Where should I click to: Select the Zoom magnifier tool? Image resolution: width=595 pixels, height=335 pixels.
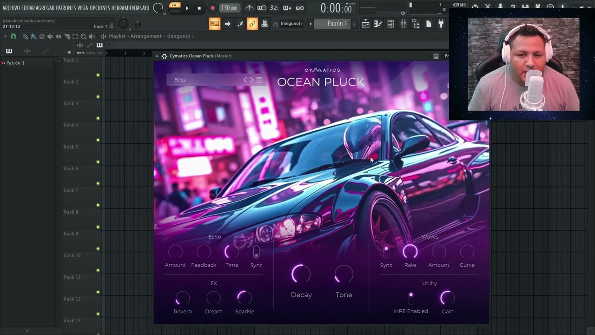[x=83, y=36]
